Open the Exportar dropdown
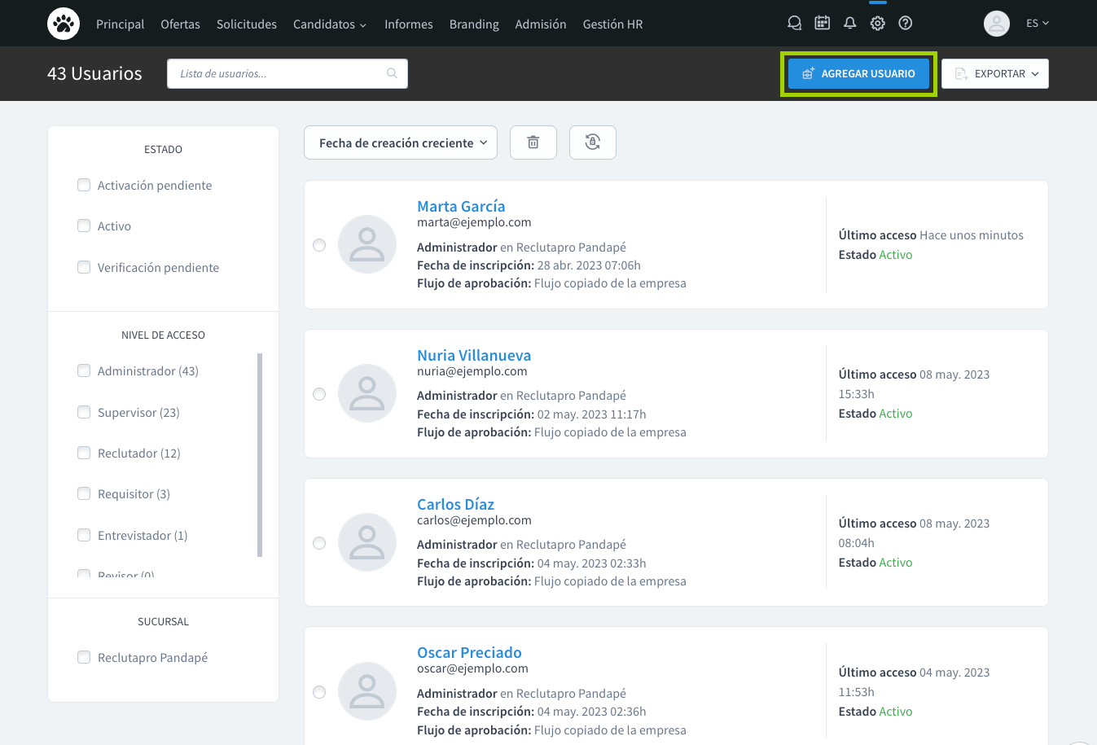Screen dimensions: 1097x745 (994, 73)
